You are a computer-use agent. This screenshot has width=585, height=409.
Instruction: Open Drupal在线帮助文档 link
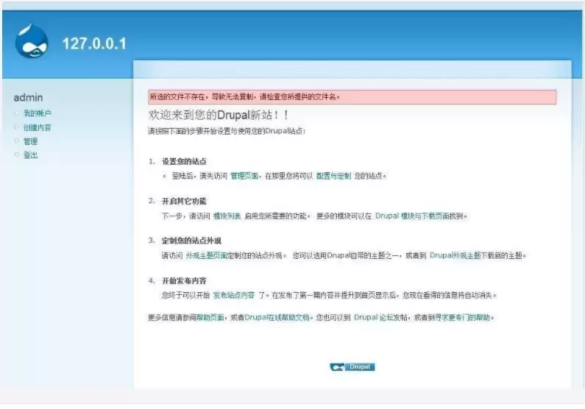pyautogui.click(x=277, y=317)
